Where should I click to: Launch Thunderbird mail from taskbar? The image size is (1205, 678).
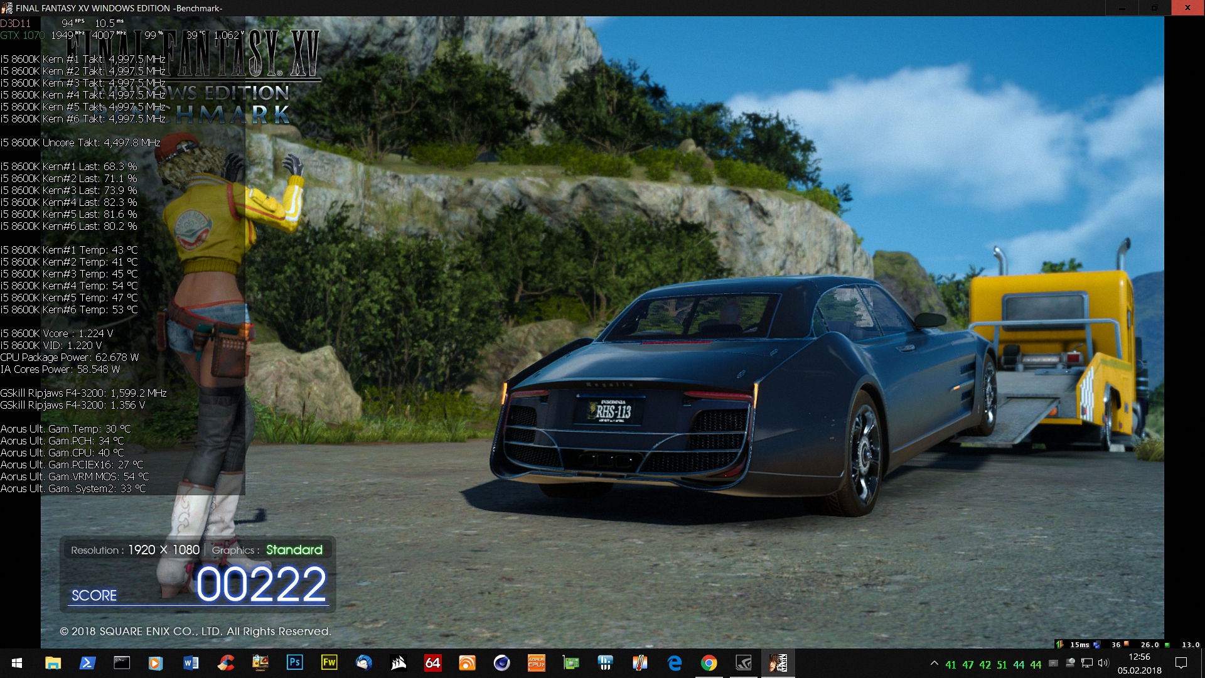click(x=363, y=663)
